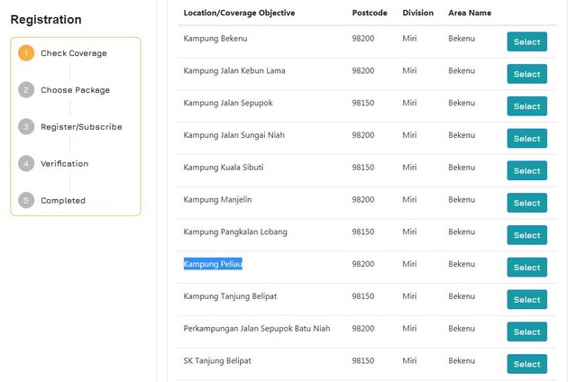The width and height of the screenshot is (577, 382).
Task: Click highlighted Kampung Peliau text
Action: point(213,264)
